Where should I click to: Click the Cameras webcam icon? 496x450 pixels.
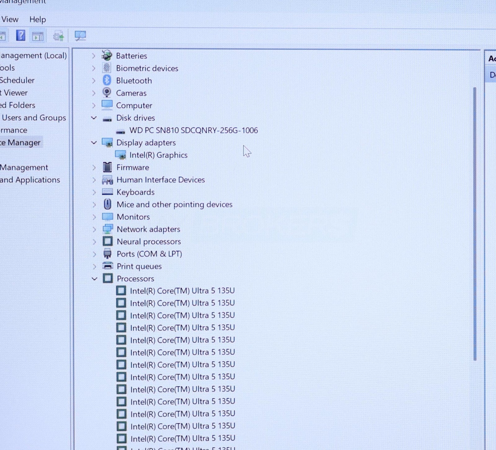point(107,93)
